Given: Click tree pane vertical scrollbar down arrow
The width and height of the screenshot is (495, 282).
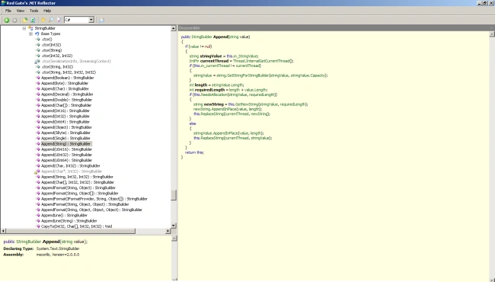Looking at the screenshot, I should tap(174, 226).
